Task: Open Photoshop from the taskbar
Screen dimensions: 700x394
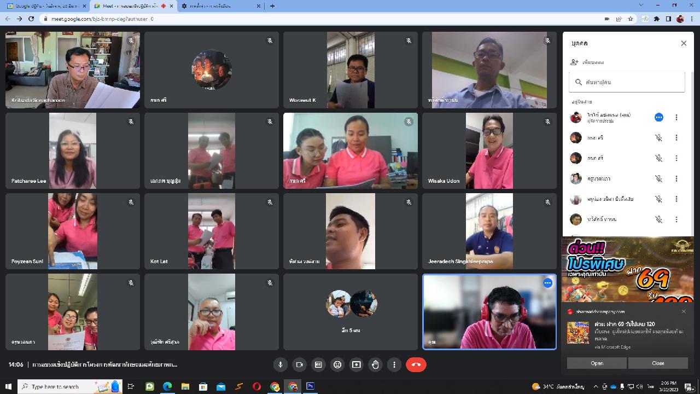Action: [x=310, y=387]
